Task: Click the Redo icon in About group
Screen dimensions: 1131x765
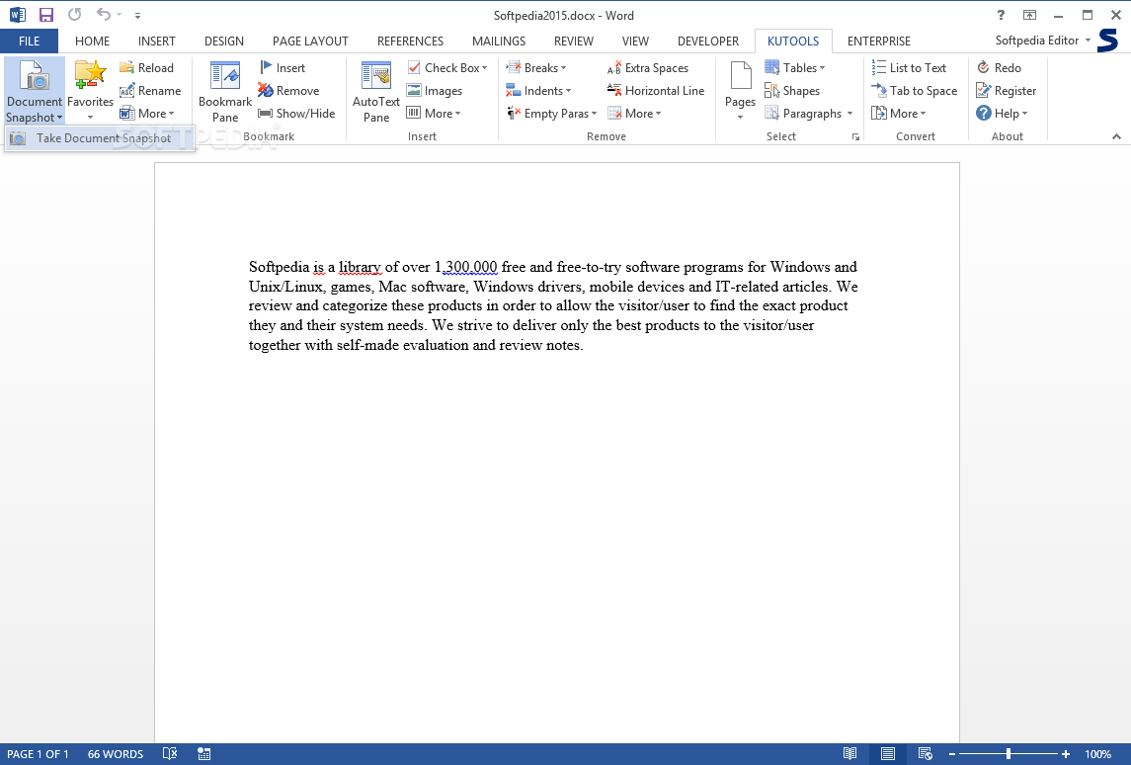Action: click(x=983, y=68)
